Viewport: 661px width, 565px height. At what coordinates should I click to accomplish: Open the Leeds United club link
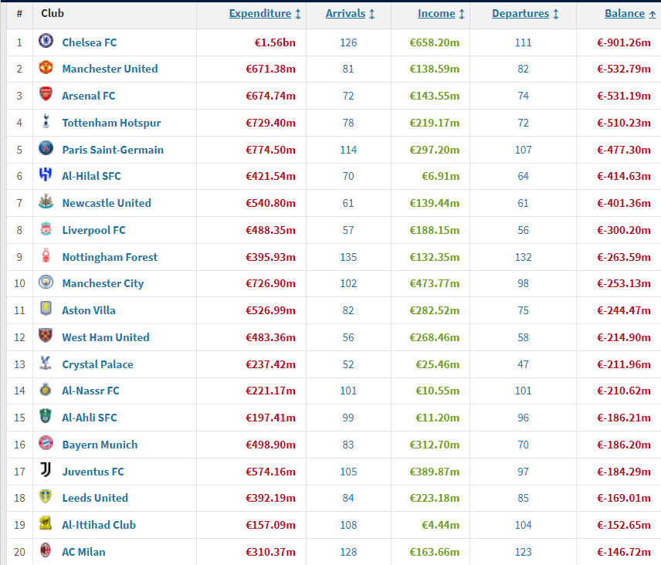tap(95, 498)
